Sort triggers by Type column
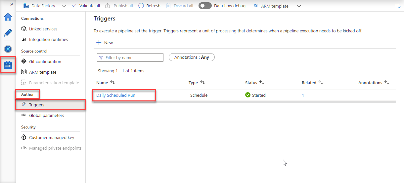Screen dimensions: 404x183 pos(202,83)
